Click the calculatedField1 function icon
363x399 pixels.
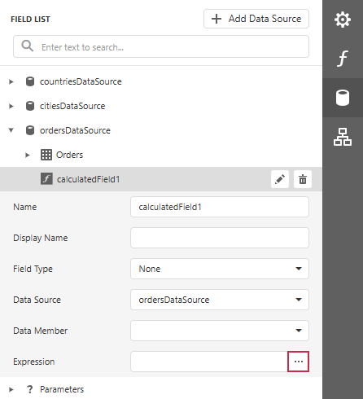click(x=46, y=179)
